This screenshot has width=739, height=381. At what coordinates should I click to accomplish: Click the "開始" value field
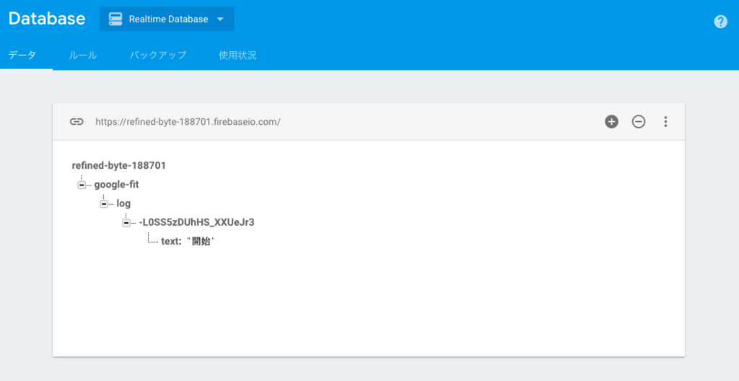click(x=201, y=241)
